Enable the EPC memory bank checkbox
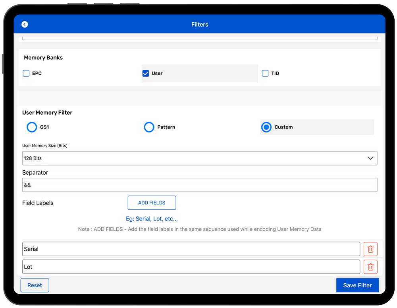 [26, 73]
